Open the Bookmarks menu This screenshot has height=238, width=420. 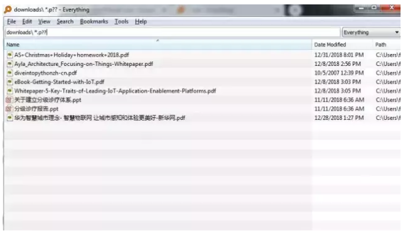pyautogui.click(x=94, y=21)
